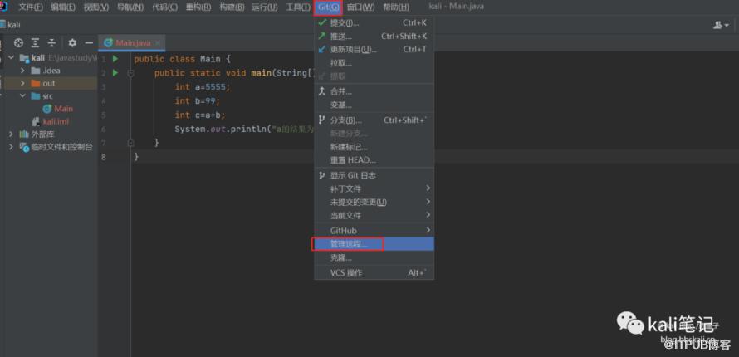This screenshot has width=739, height=357.
Task: Choose 管理远程 in Git menu
Action: click(374, 244)
